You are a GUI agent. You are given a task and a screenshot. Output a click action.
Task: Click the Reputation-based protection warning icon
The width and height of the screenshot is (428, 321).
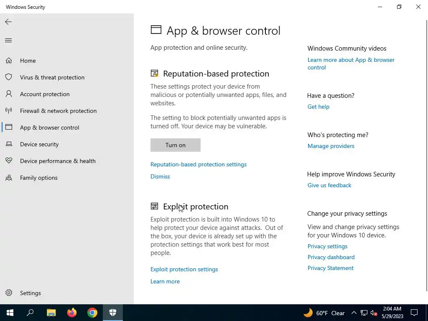(x=155, y=74)
